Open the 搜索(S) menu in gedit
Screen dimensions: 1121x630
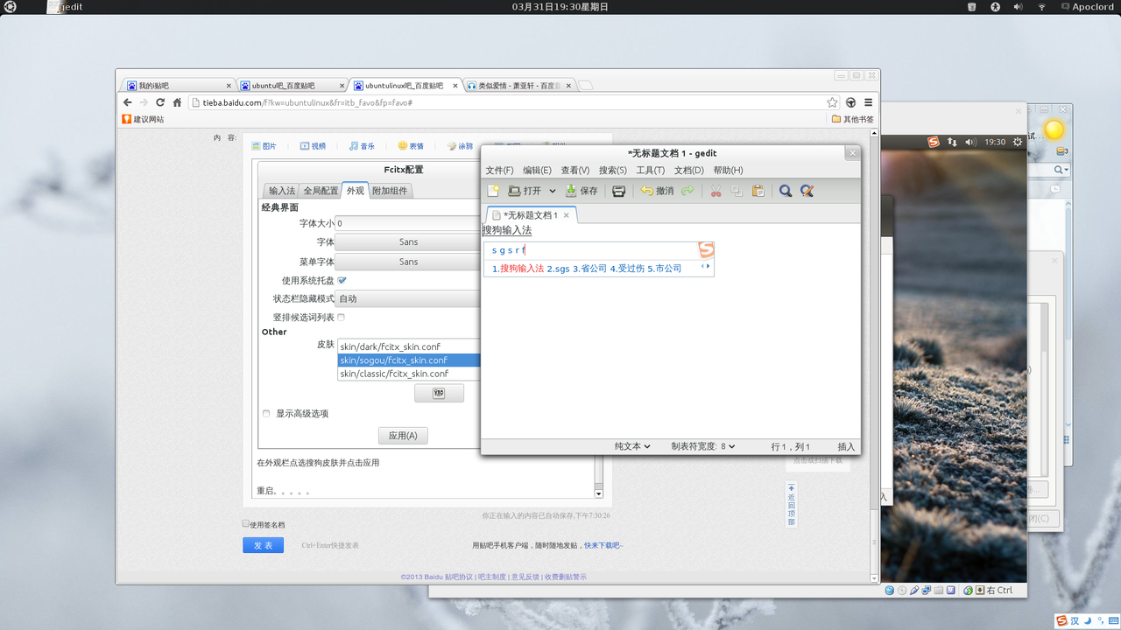point(613,171)
